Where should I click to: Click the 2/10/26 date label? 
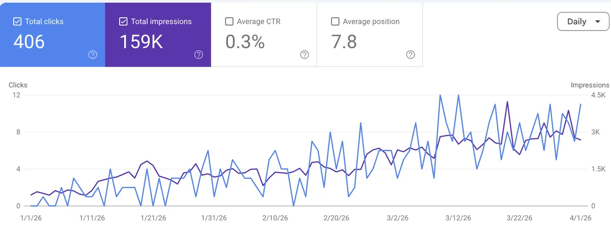[276, 218]
